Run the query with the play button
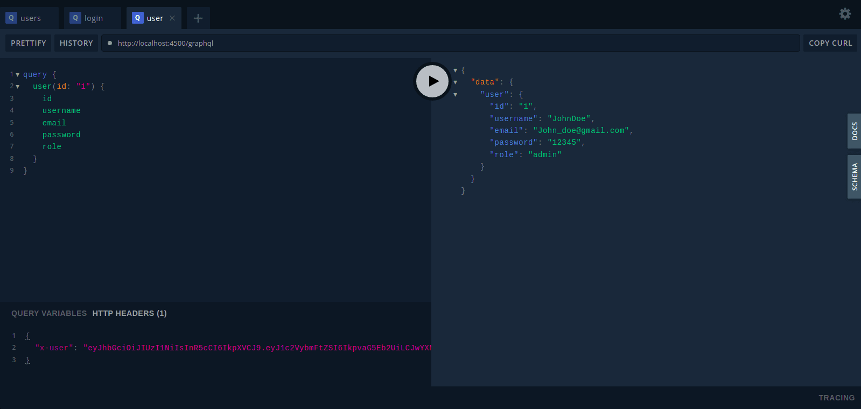Viewport: 861px width, 409px height. point(432,81)
